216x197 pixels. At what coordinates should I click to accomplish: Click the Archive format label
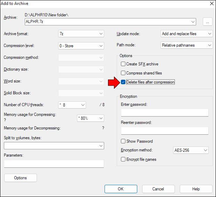click(16, 34)
